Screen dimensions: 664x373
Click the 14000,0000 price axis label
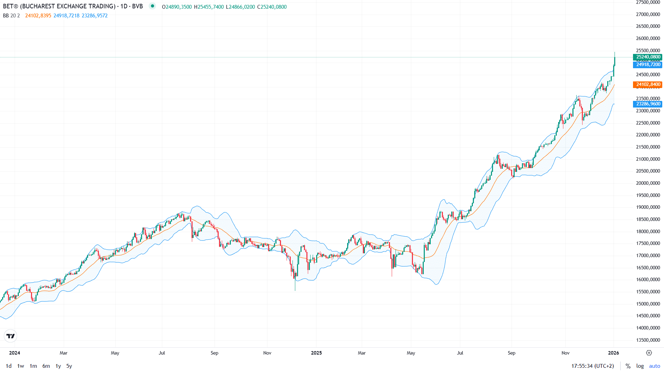pos(648,328)
